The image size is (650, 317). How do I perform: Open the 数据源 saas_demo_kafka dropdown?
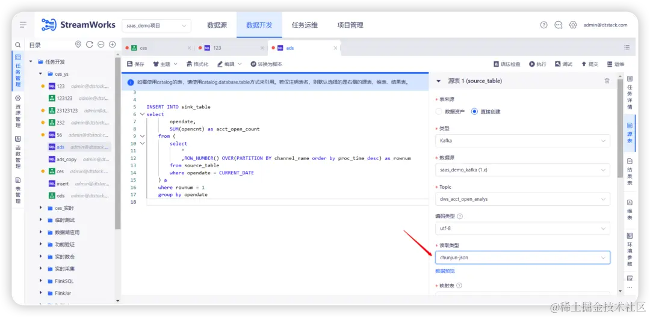(522, 170)
